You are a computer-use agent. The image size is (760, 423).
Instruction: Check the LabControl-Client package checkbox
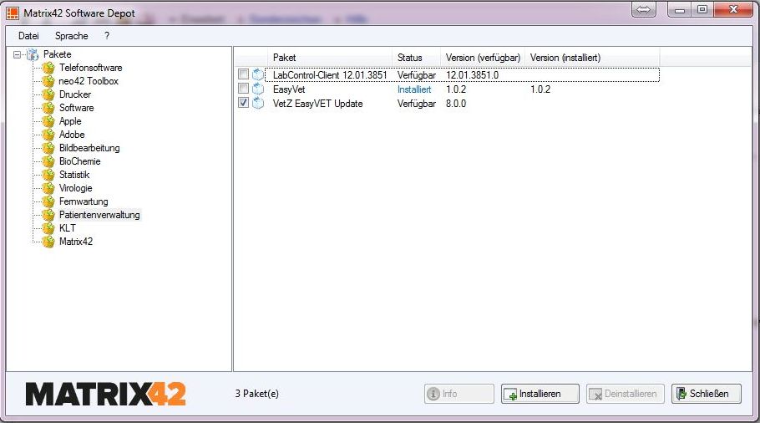(x=243, y=74)
